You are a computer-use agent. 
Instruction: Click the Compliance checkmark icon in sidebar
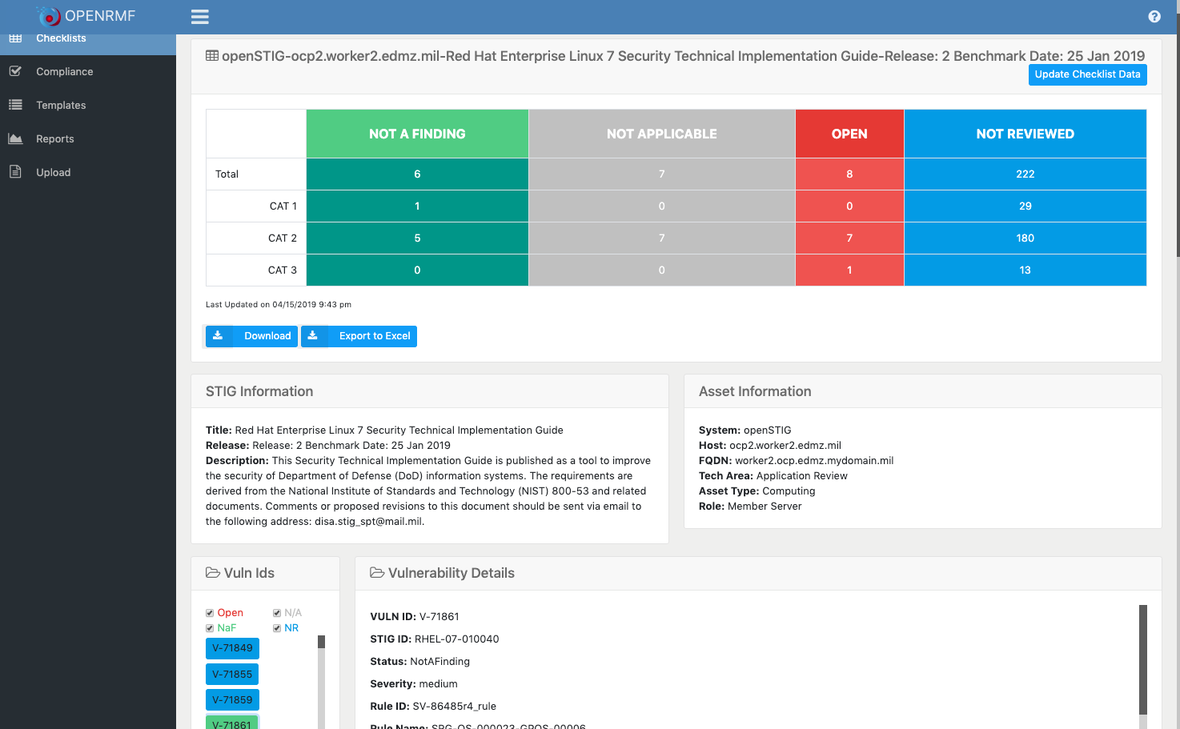[x=15, y=71]
